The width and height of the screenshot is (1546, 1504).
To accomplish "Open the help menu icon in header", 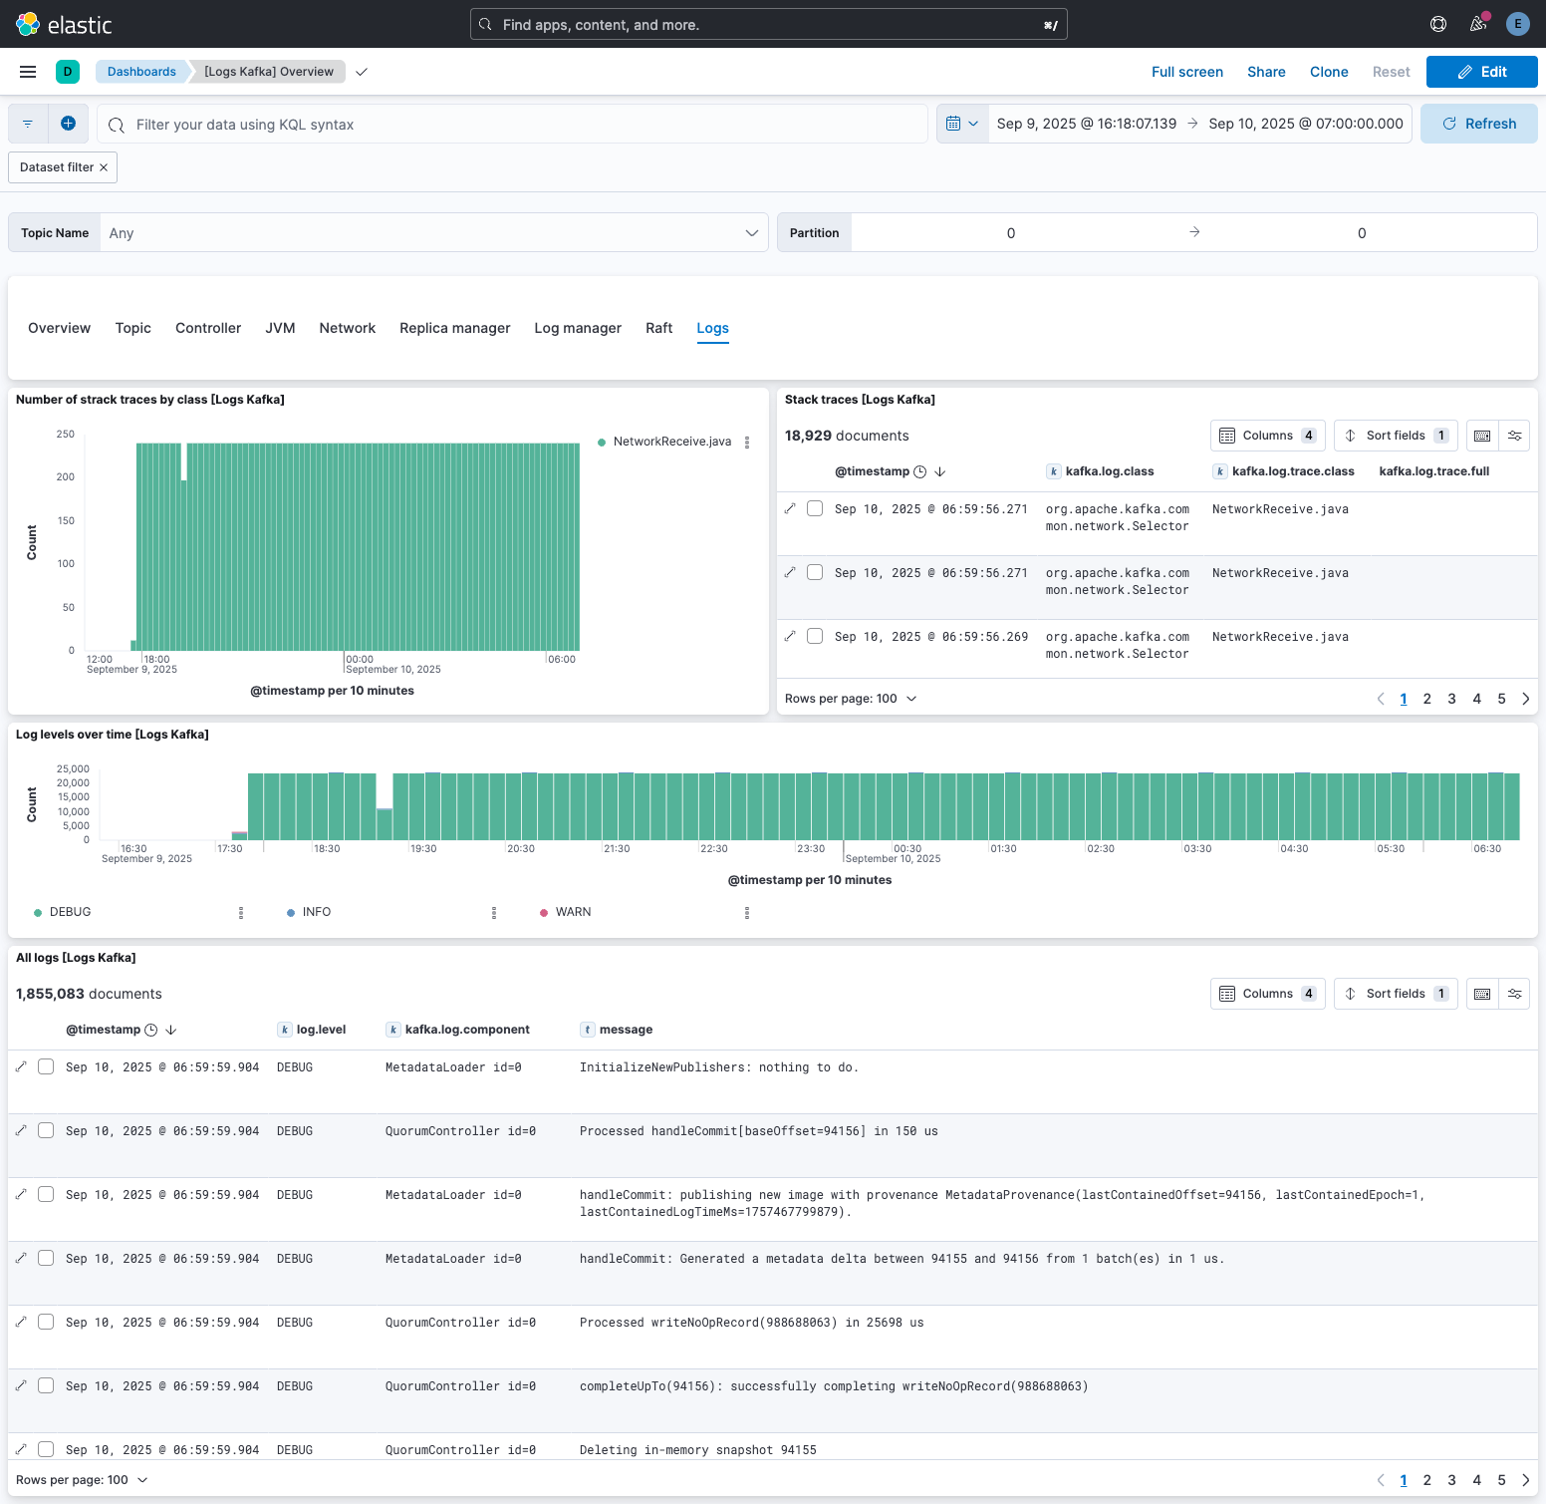I will tap(1437, 24).
